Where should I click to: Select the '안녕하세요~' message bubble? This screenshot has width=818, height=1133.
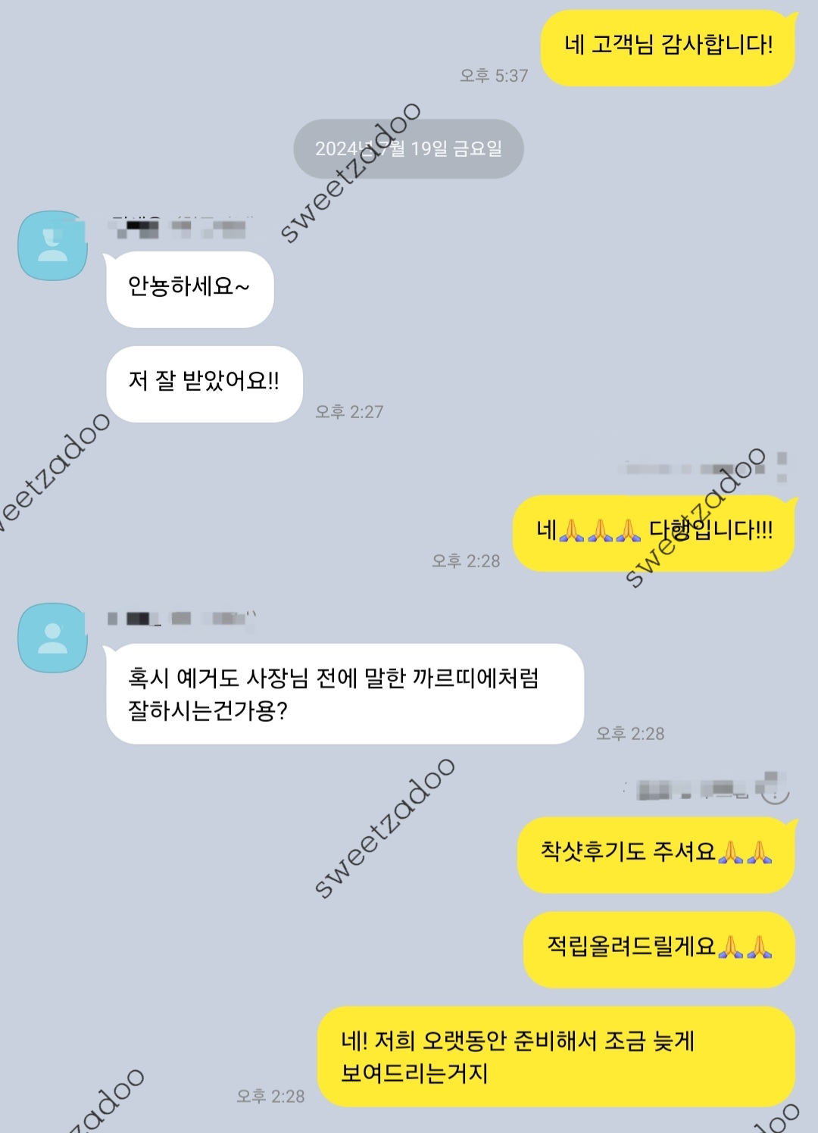[x=190, y=289]
